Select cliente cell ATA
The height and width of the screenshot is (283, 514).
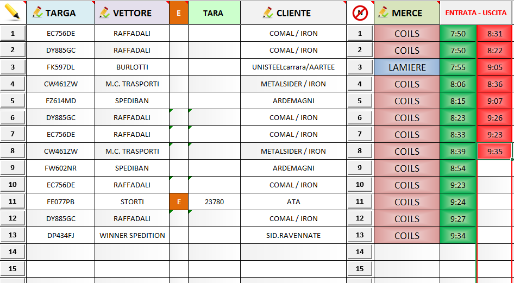tap(293, 202)
